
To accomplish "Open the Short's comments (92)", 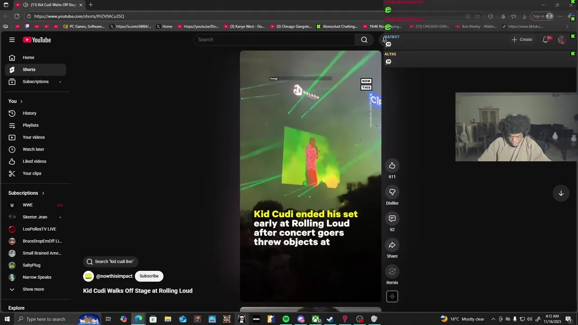I will [392, 218].
